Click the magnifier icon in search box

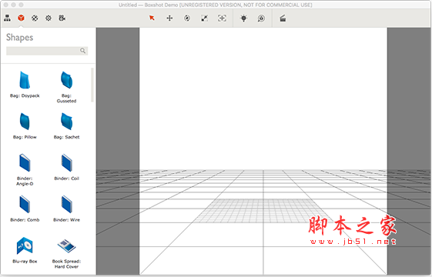tap(82, 51)
